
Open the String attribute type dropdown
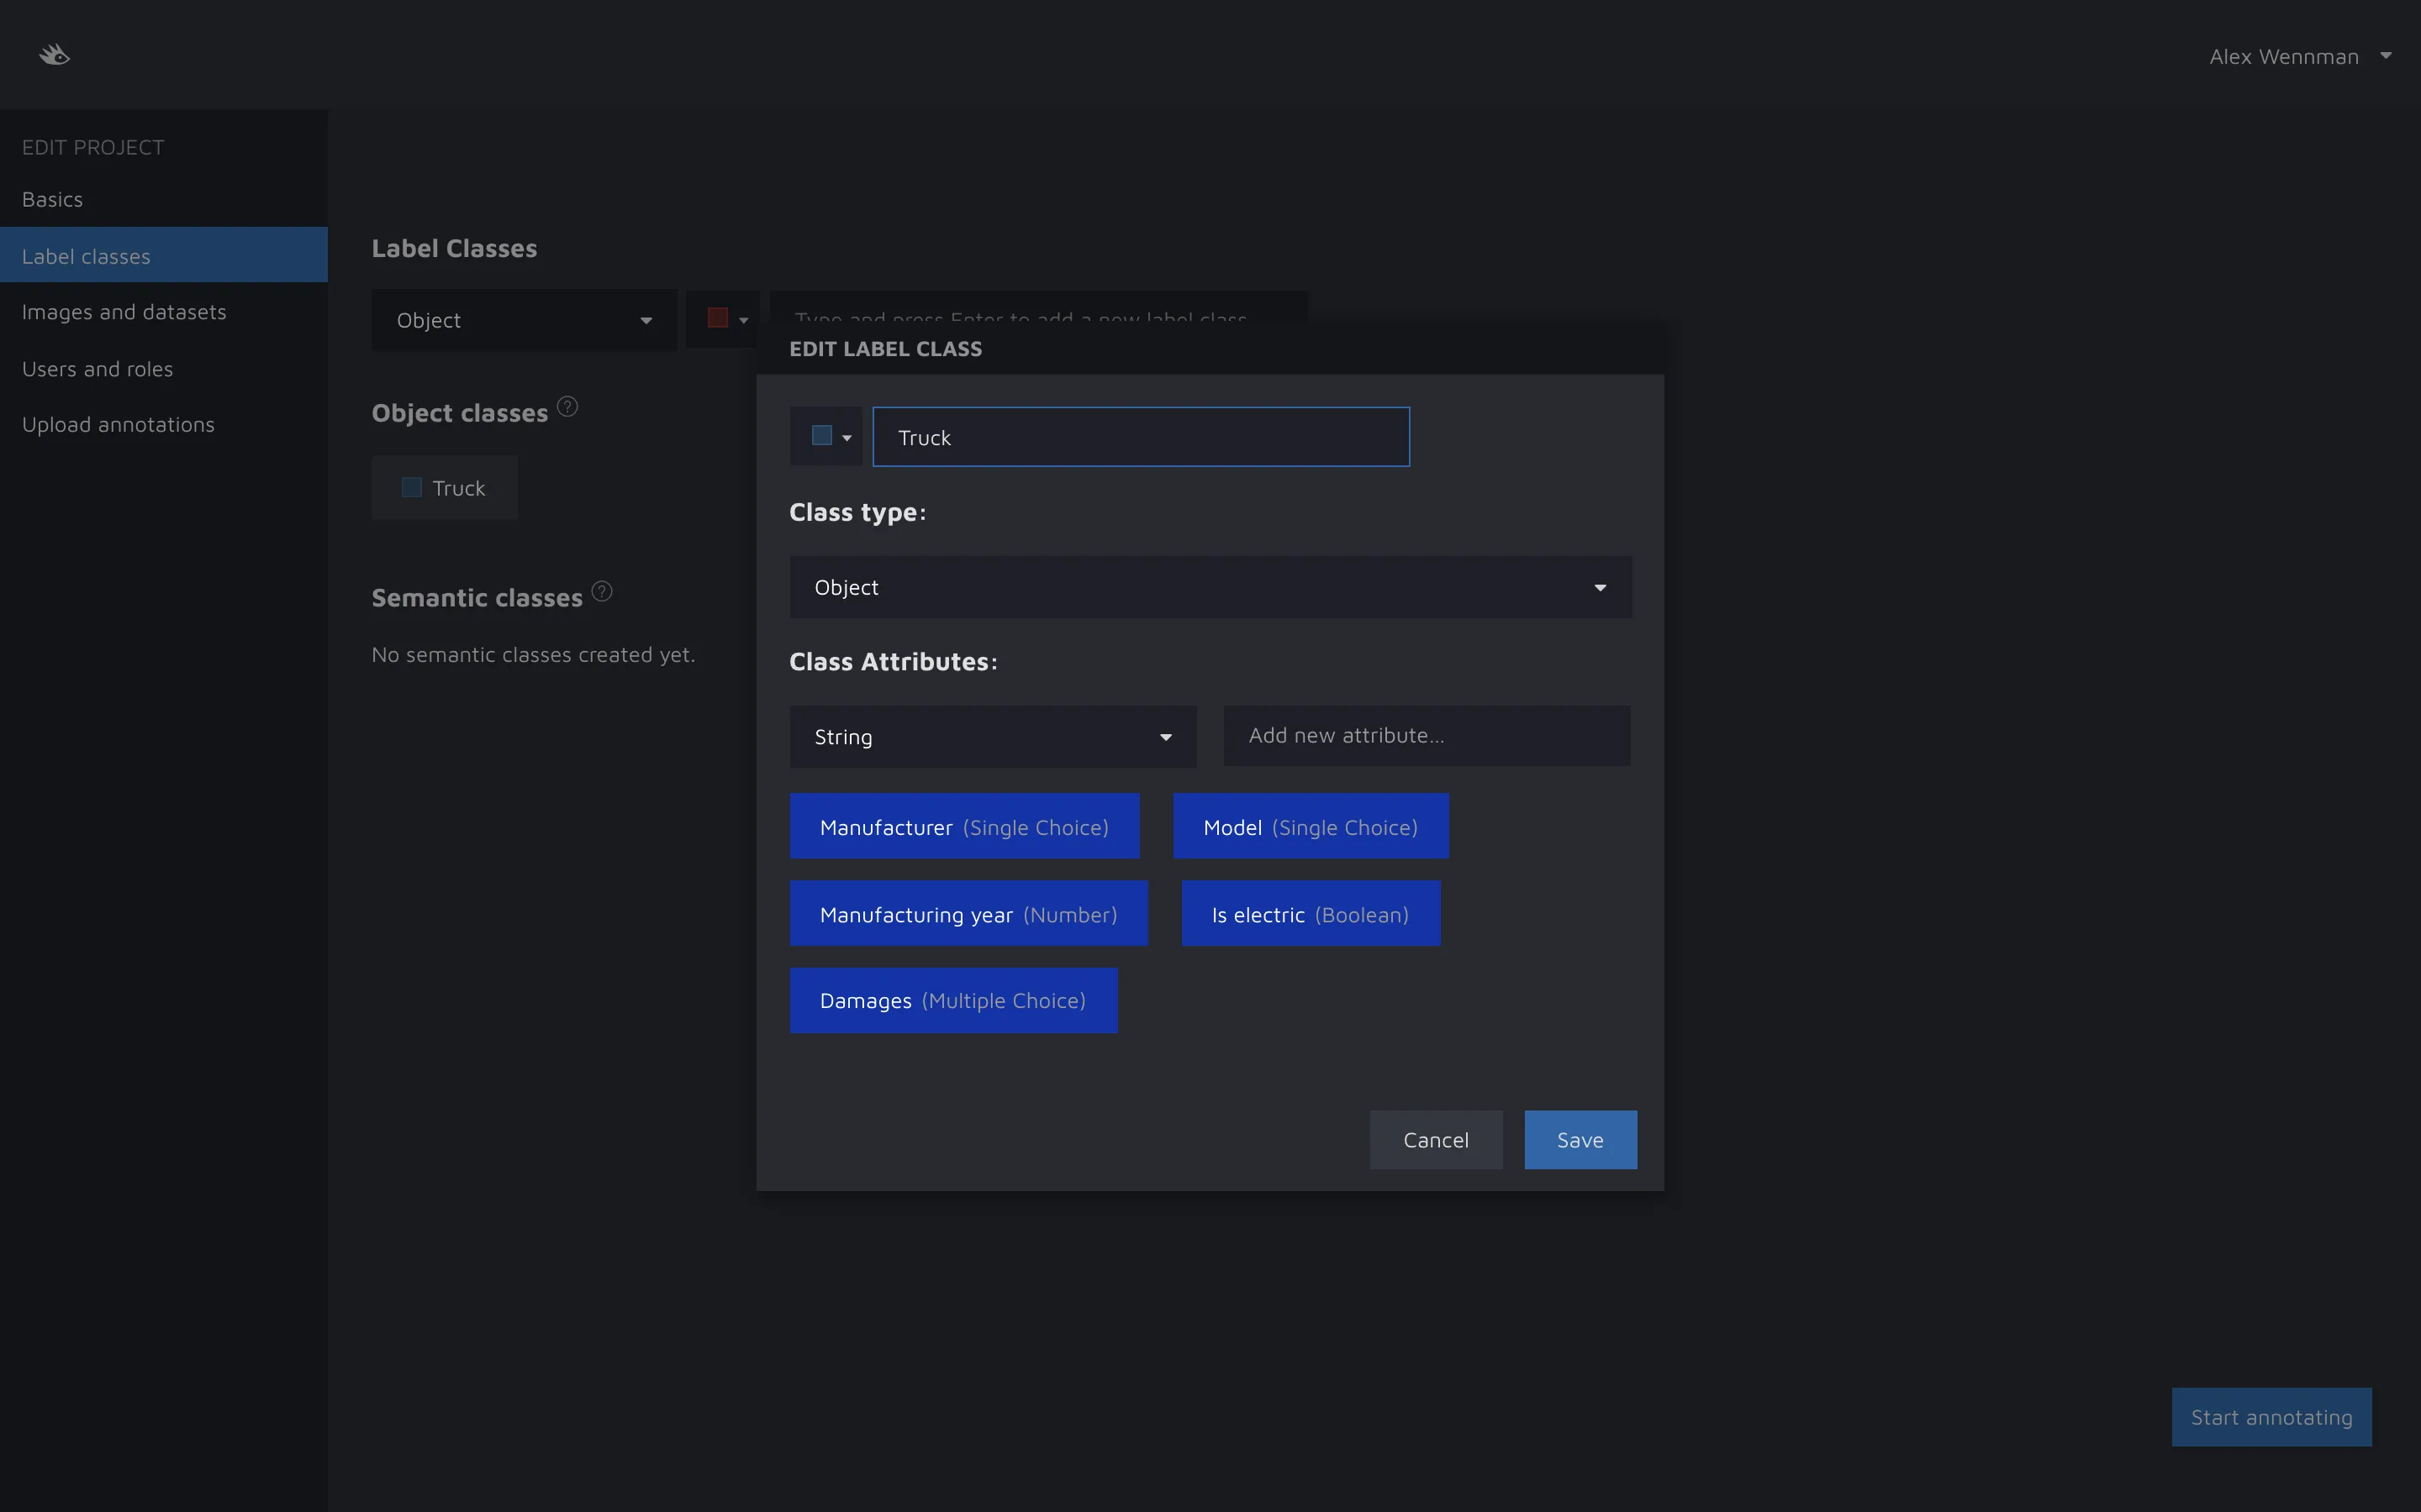(993, 737)
